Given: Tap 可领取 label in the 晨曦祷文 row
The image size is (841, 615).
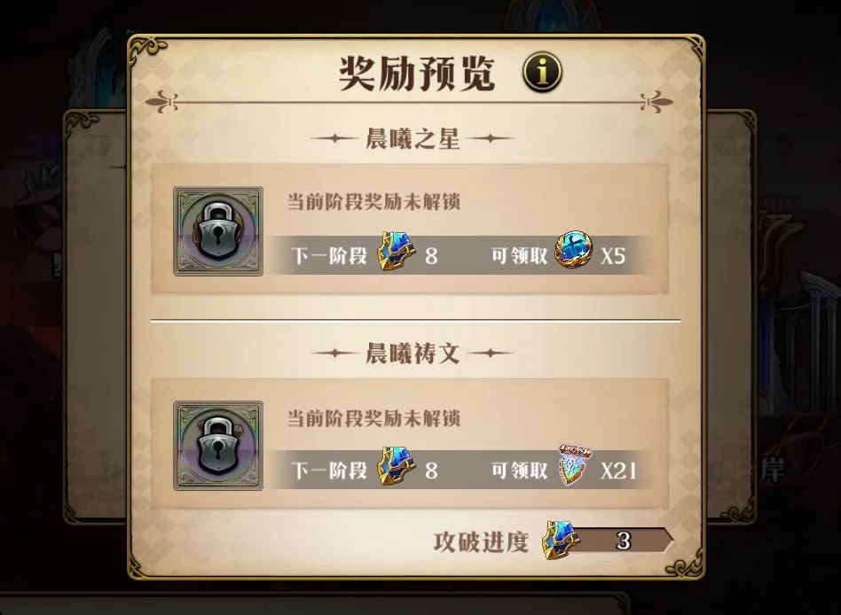Looking at the screenshot, I should tap(519, 471).
